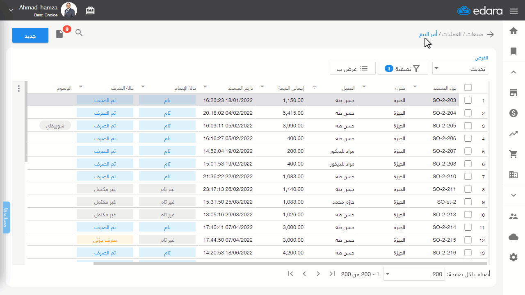Screen dimensions: 525x295
Task: Open documents icon with badge 9
Action: coord(60,34)
